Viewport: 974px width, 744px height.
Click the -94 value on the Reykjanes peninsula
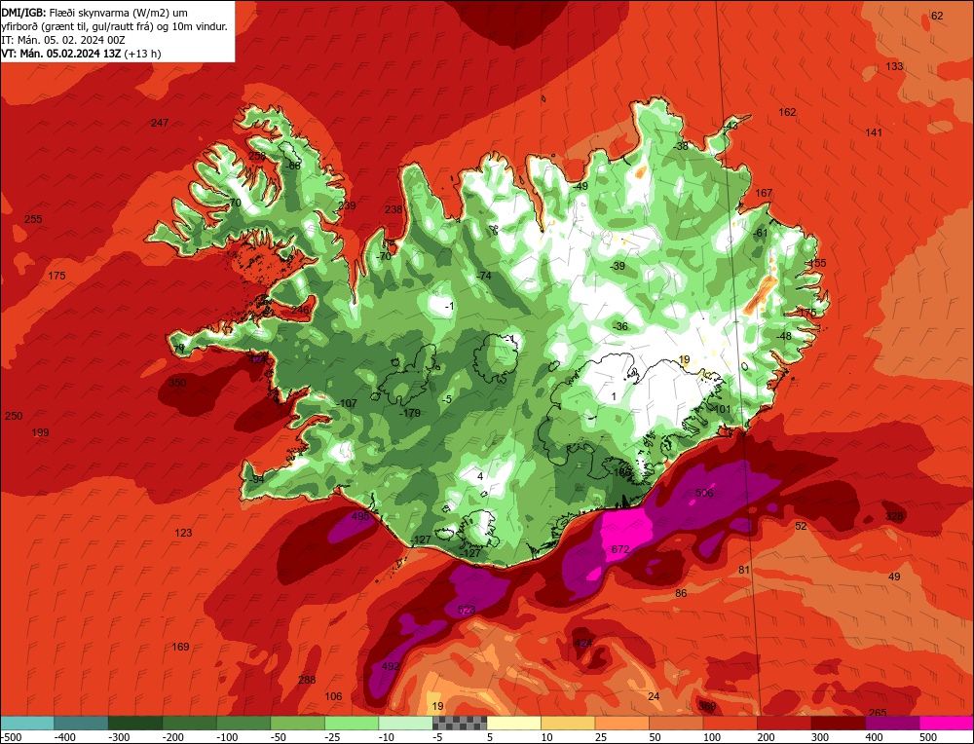point(256,480)
